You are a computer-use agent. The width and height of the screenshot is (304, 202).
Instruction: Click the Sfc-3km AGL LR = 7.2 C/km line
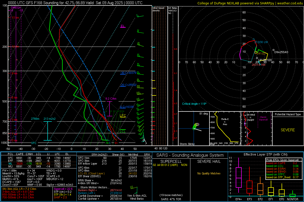[19, 189]
